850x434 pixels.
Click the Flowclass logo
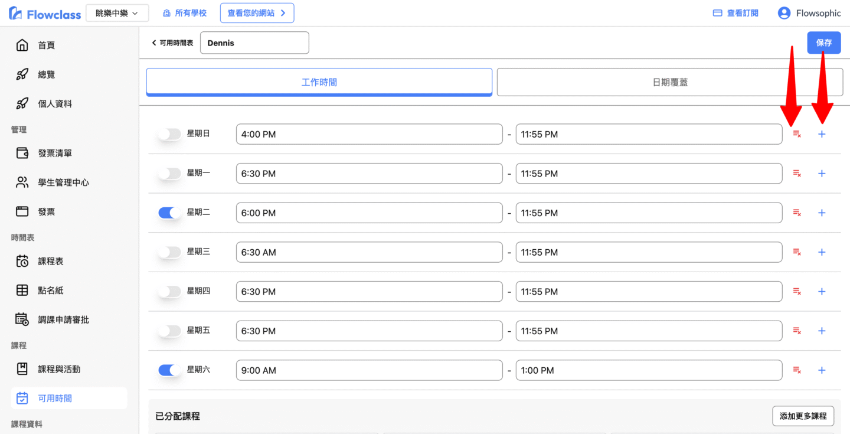(45, 14)
